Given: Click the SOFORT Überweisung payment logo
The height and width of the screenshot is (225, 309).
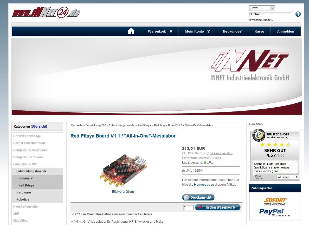Looking at the screenshot, I should tap(275, 202).
